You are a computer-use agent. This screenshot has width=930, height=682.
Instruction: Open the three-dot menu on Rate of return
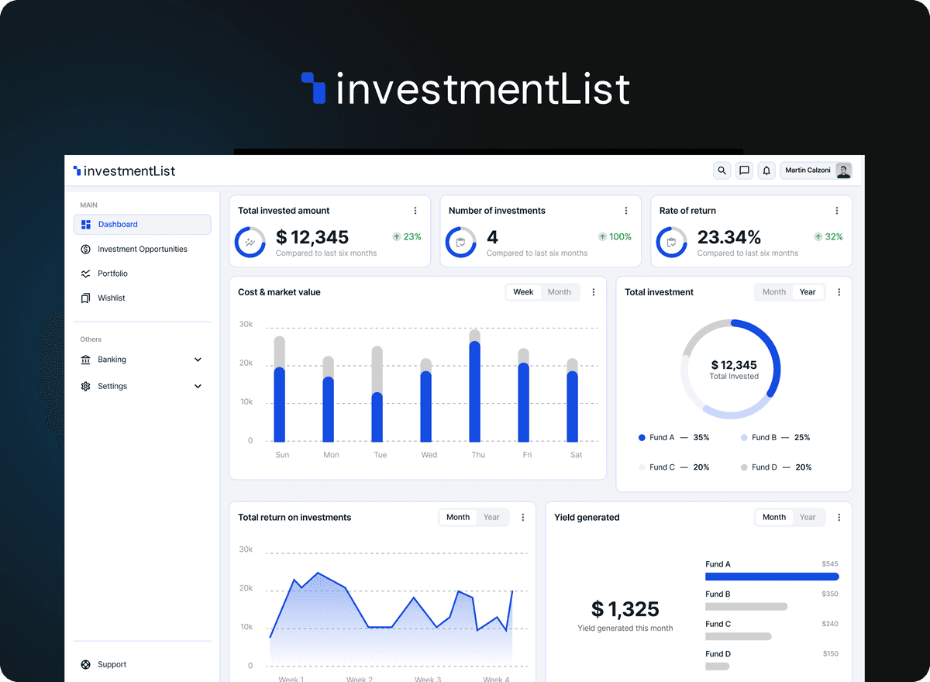(x=837, y=211)
